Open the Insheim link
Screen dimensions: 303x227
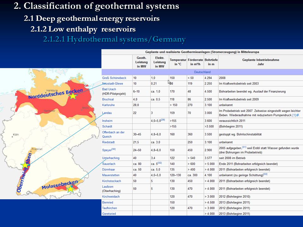click(x=107, y=121)
